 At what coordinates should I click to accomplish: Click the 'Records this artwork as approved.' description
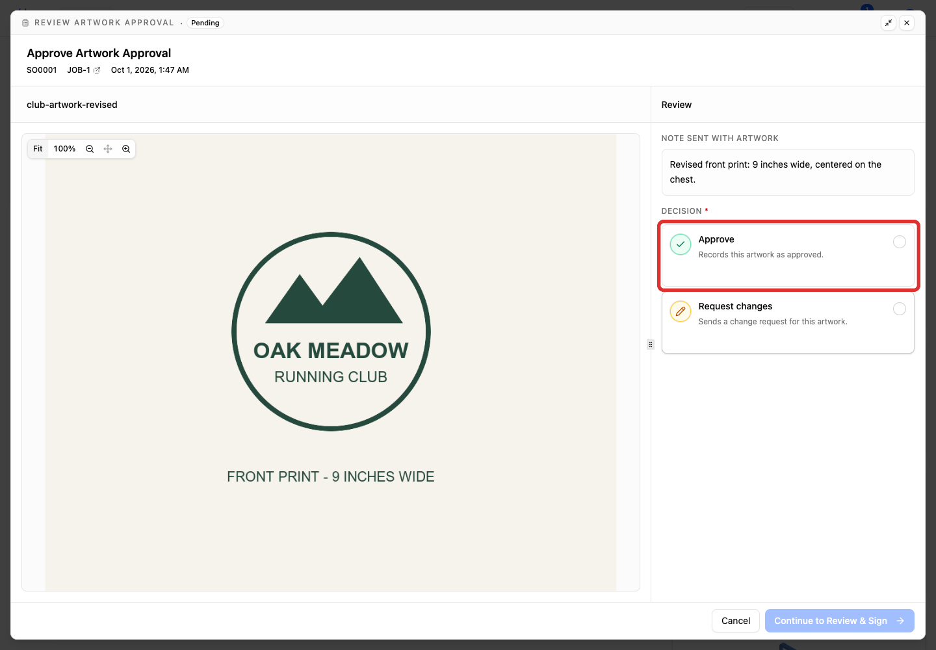click(x=761, y=255)
